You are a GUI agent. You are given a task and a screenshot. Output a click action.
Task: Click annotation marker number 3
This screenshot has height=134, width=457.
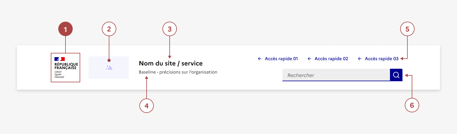[170, 29]
